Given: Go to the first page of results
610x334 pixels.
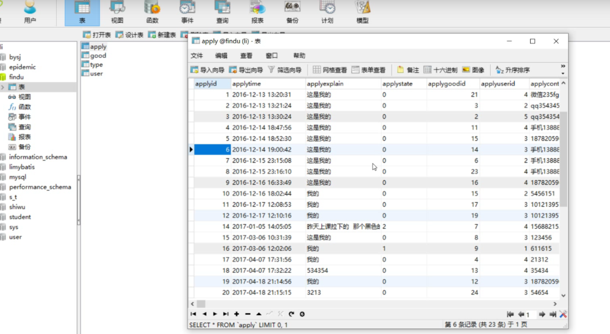Looking at the screenshot, I should pyautogui.click(x=510, y=314).
